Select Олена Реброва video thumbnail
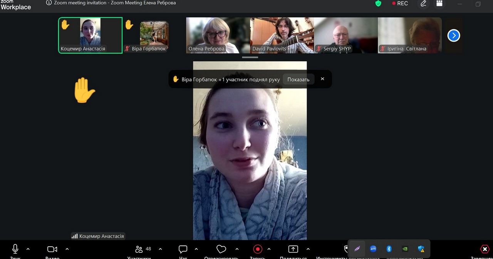 coord(218,35)
